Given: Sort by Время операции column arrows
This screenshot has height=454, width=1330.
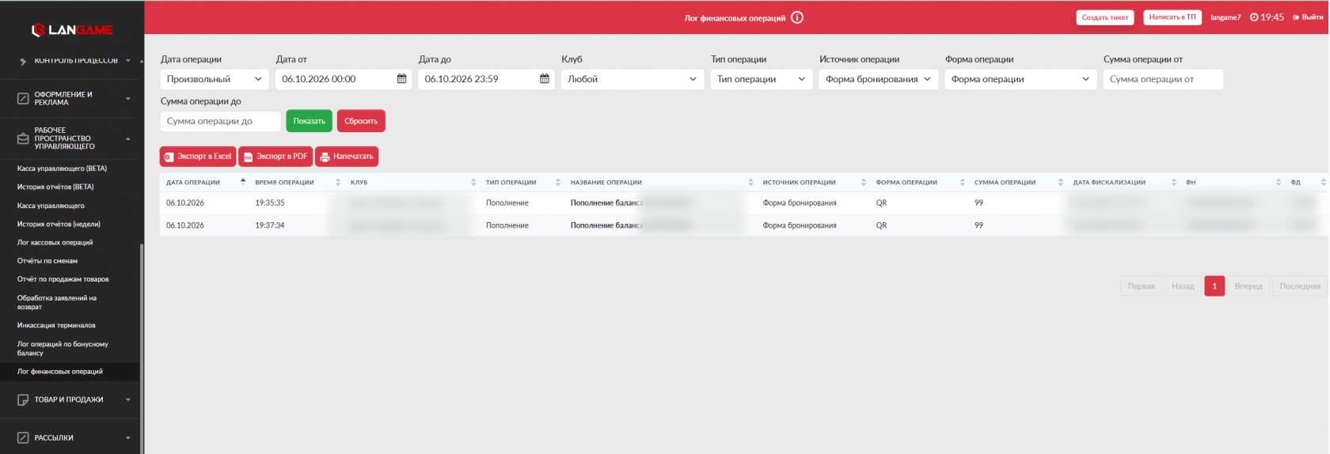Looking at the screenshot, I should [338, 183].
